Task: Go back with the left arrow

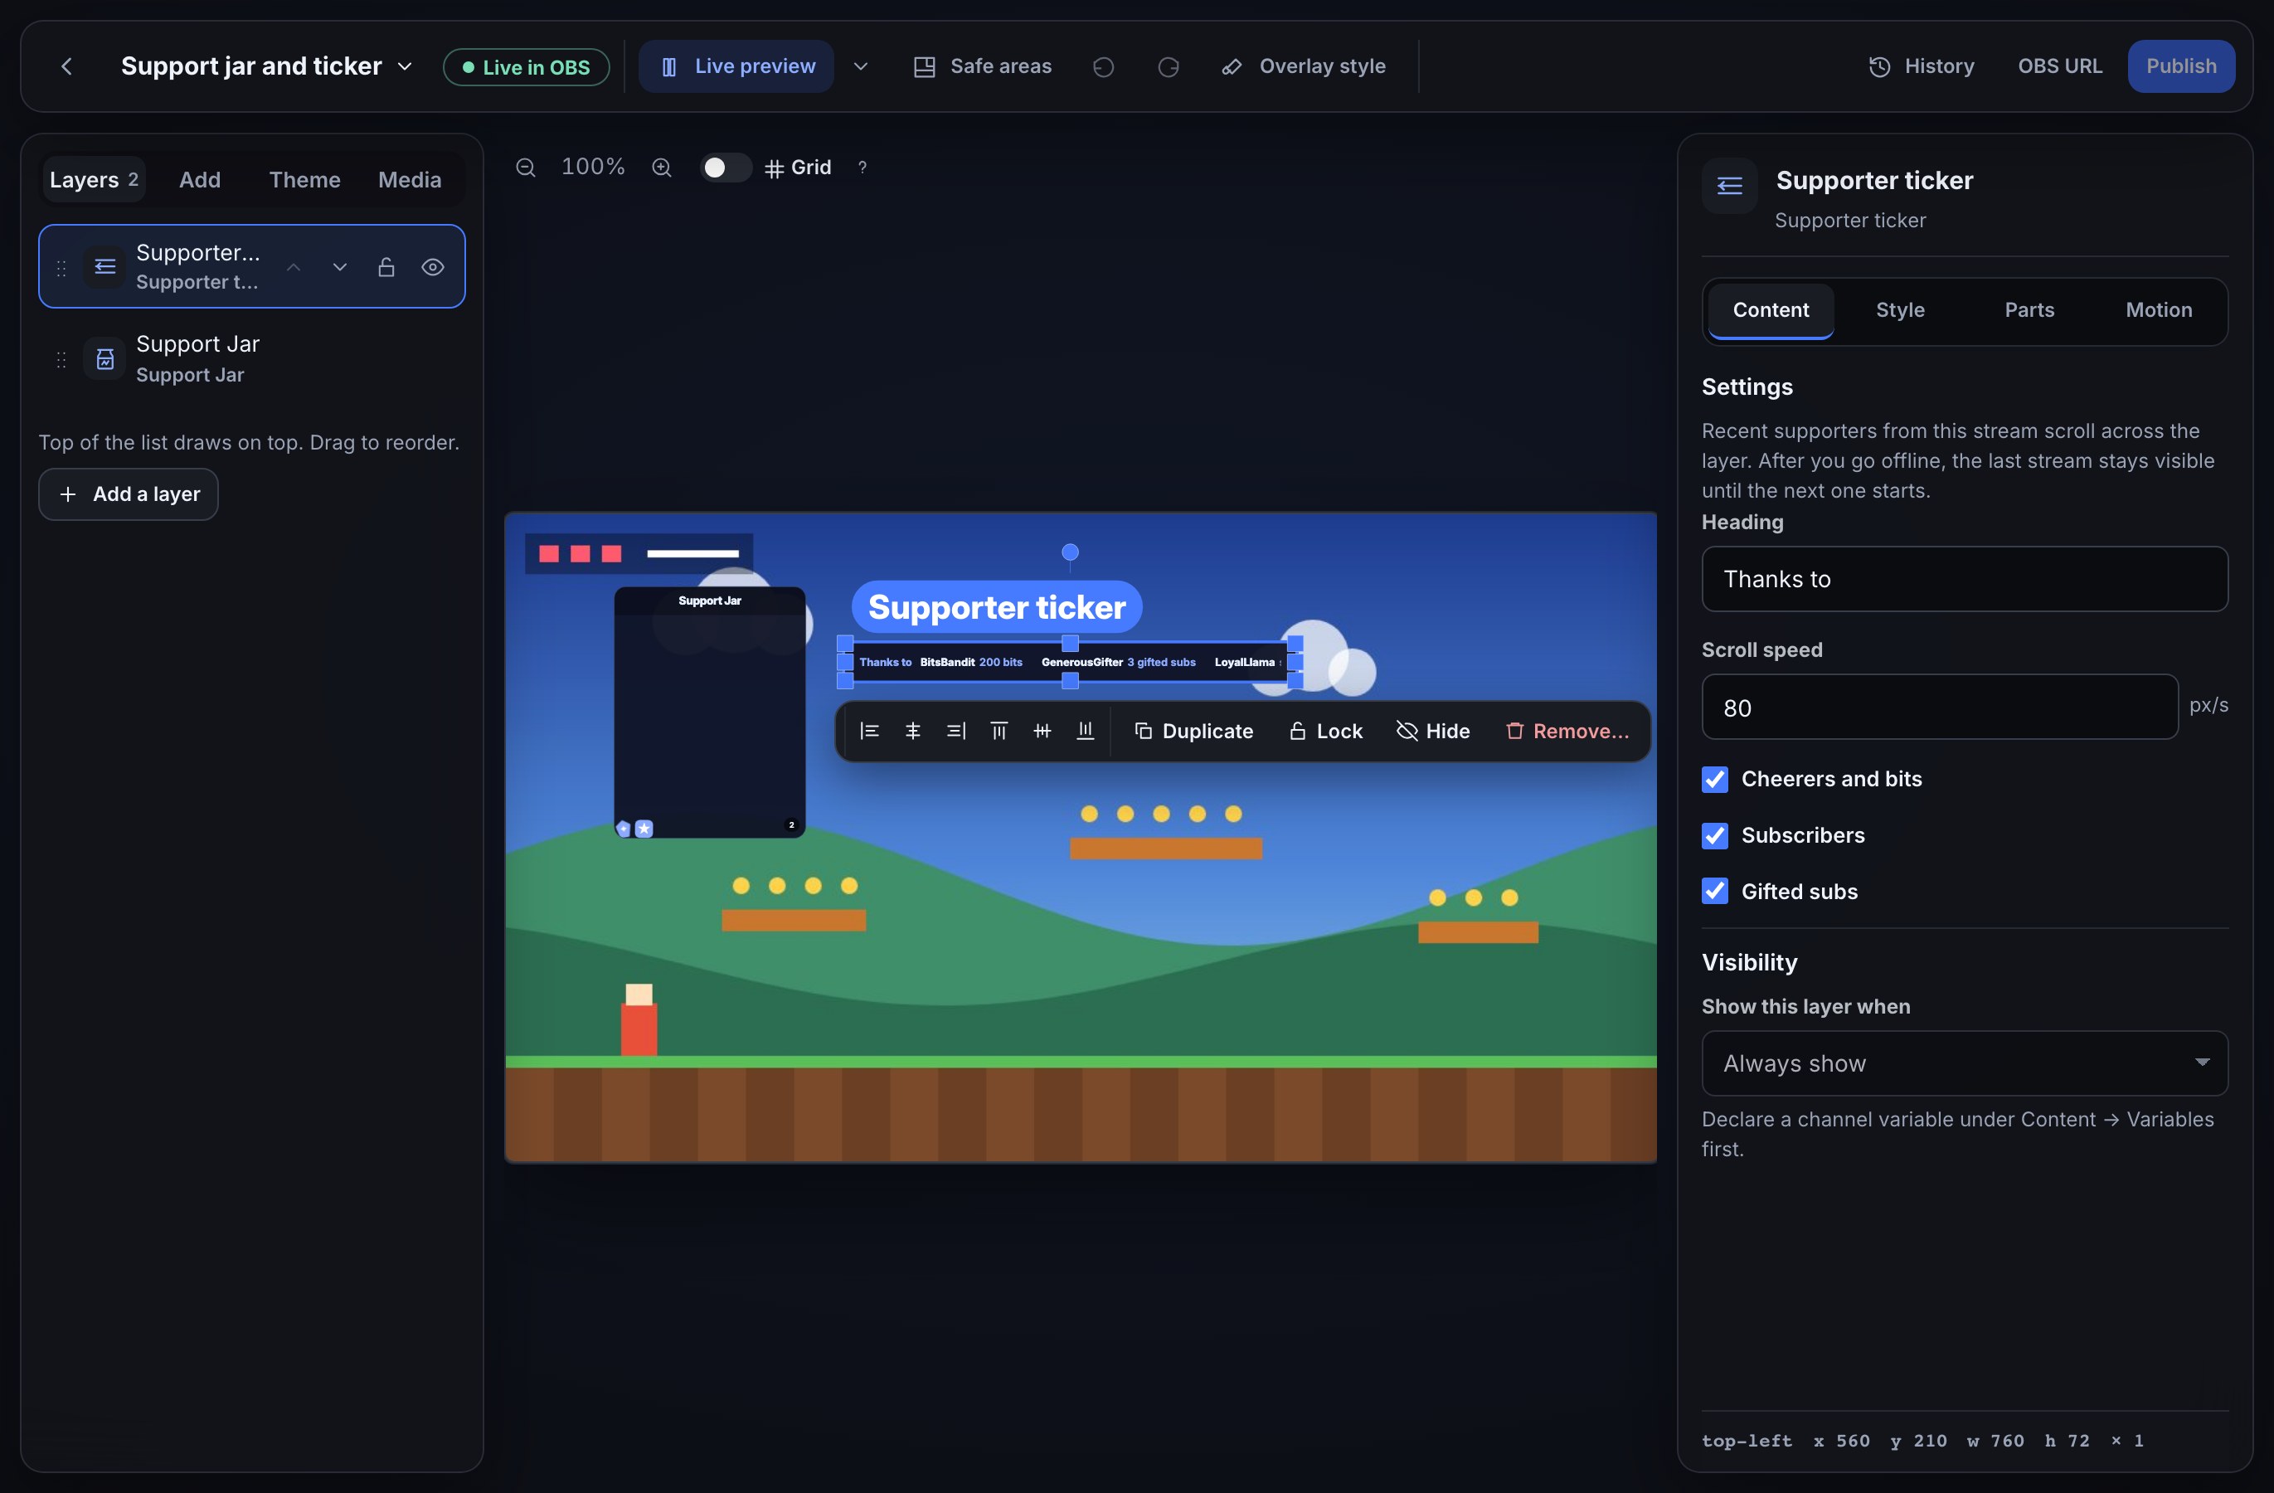Action: pyautogui.click(x=67, y=67)
